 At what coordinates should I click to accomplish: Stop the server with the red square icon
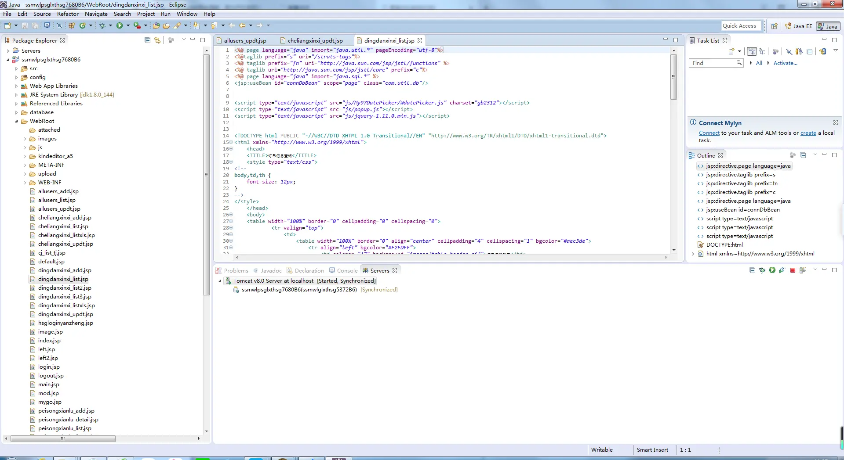point(793,270)
